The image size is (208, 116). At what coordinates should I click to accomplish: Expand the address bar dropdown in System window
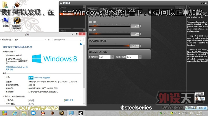pyautogui.click(x=45, y=40)
